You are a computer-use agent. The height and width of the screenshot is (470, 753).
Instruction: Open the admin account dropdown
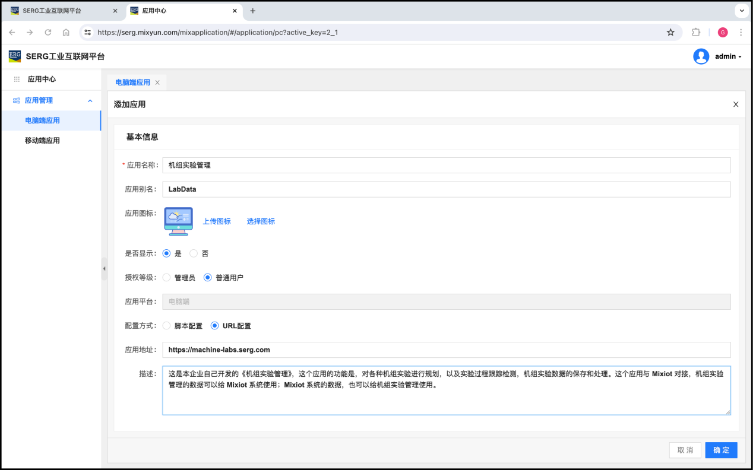click(x=728, y=56)
